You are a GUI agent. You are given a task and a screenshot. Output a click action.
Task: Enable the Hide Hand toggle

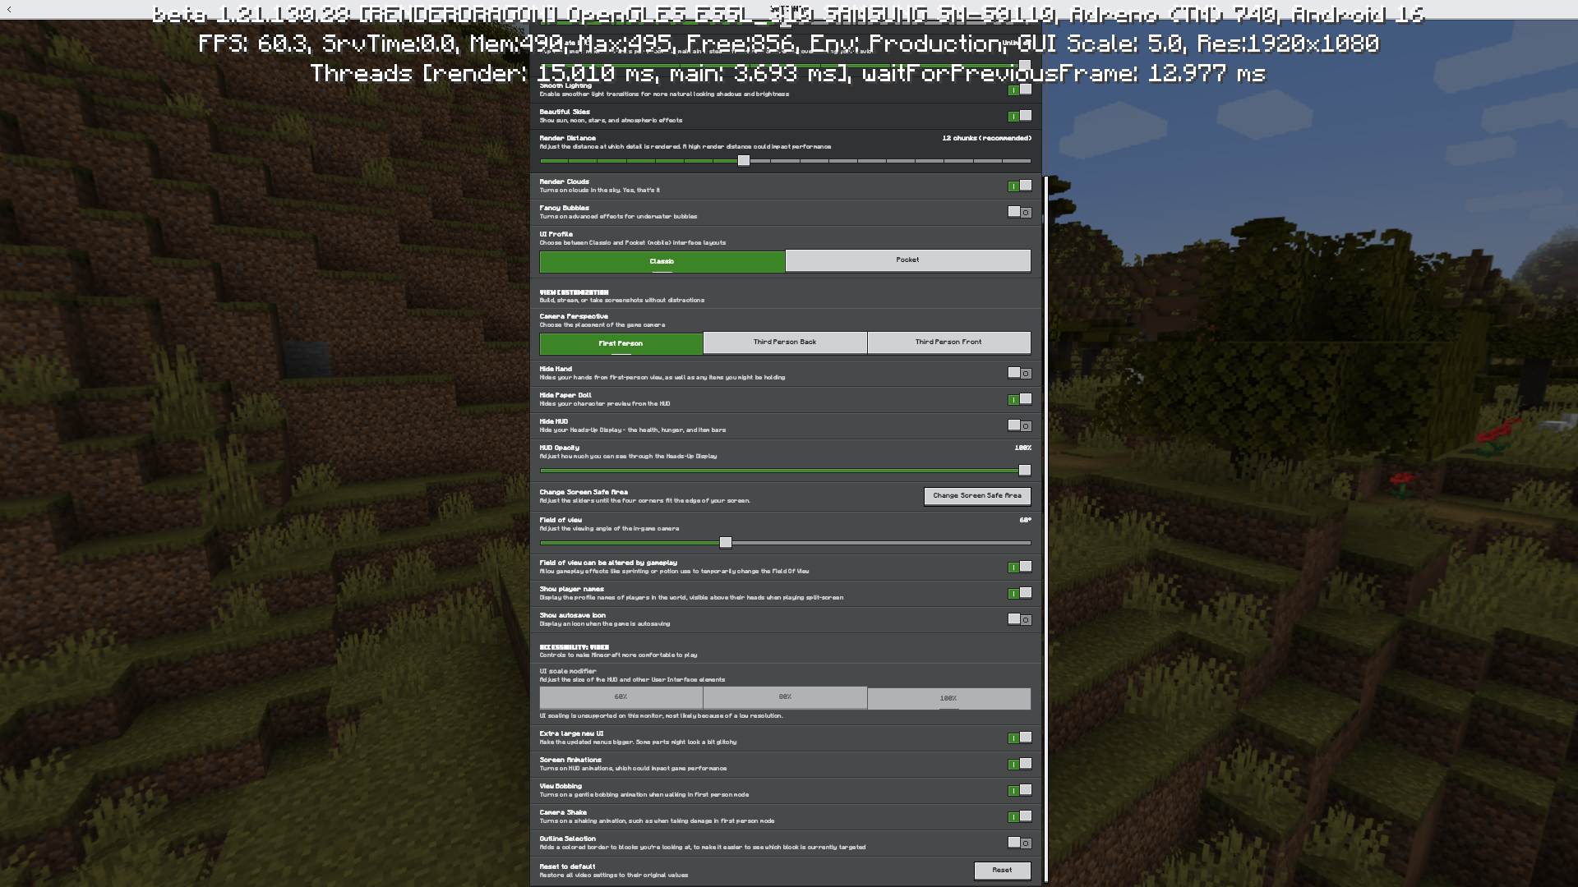pos(1019,373)
